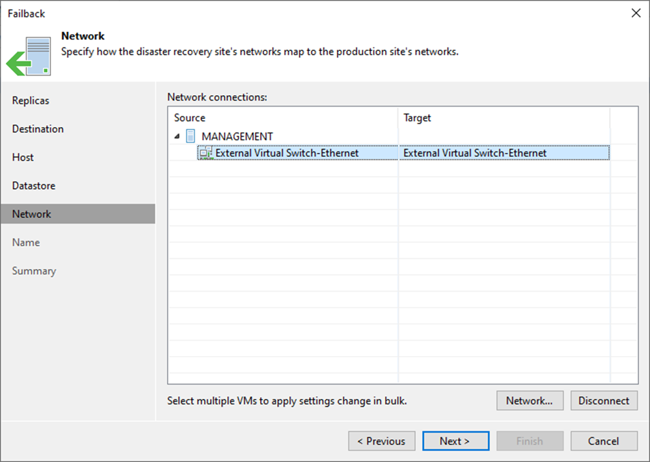Jump to the Datastore step
650x462 pixels.
tap(33, 185)
